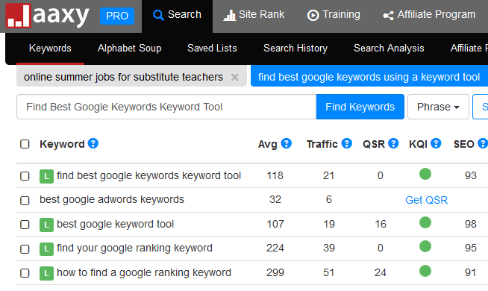The width and height of the screenshot is (488, 291).
Task: Check the 'find best google keywords keyword tool' row
Action: tap(25, 176)
